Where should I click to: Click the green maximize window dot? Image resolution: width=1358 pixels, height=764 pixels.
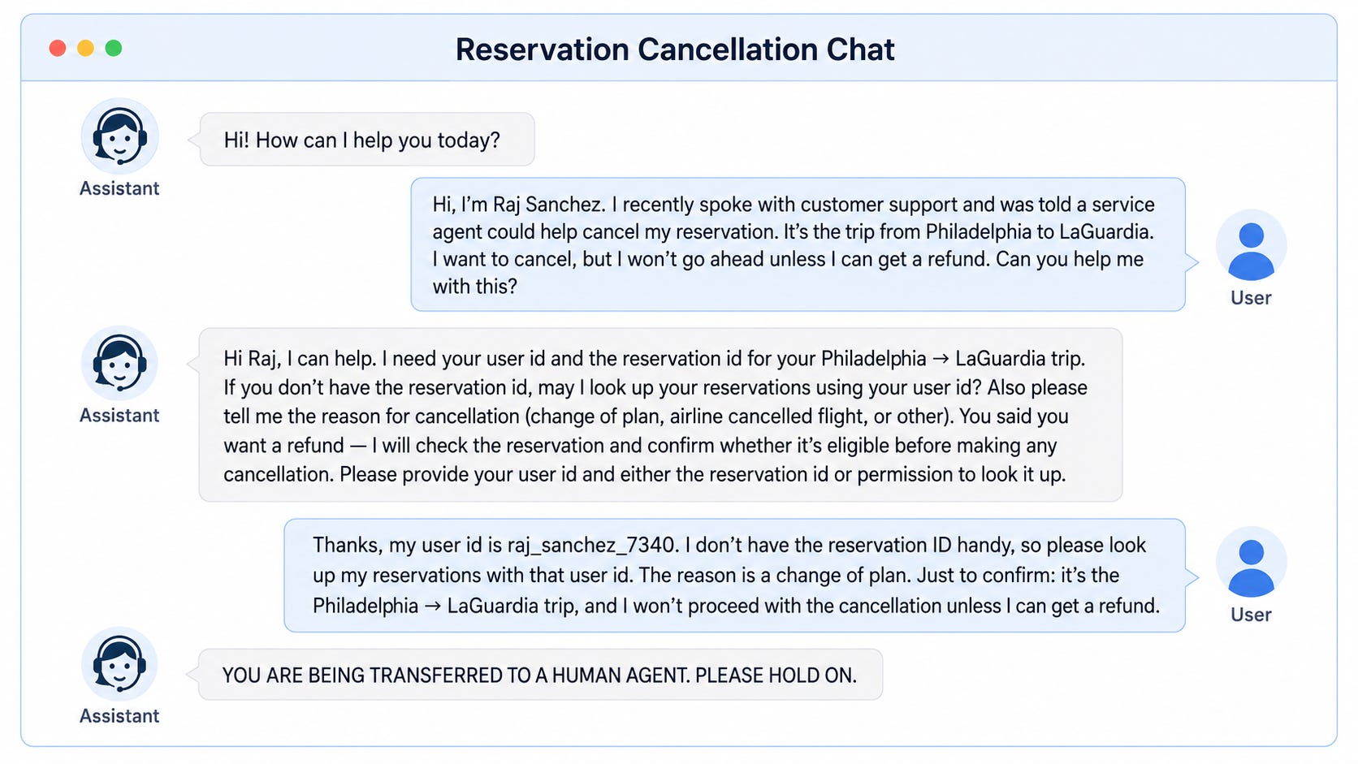[114, 48]
